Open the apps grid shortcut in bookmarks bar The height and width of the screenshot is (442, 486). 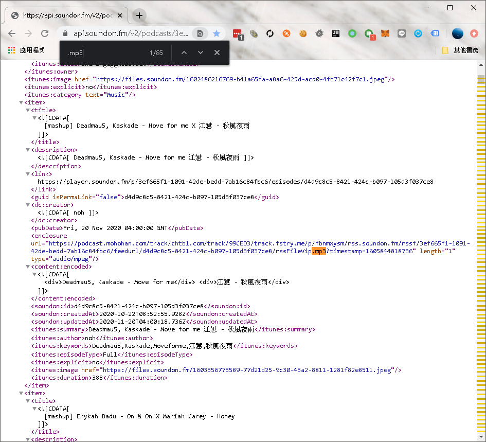pyautogui.click(x=11, y=50)
